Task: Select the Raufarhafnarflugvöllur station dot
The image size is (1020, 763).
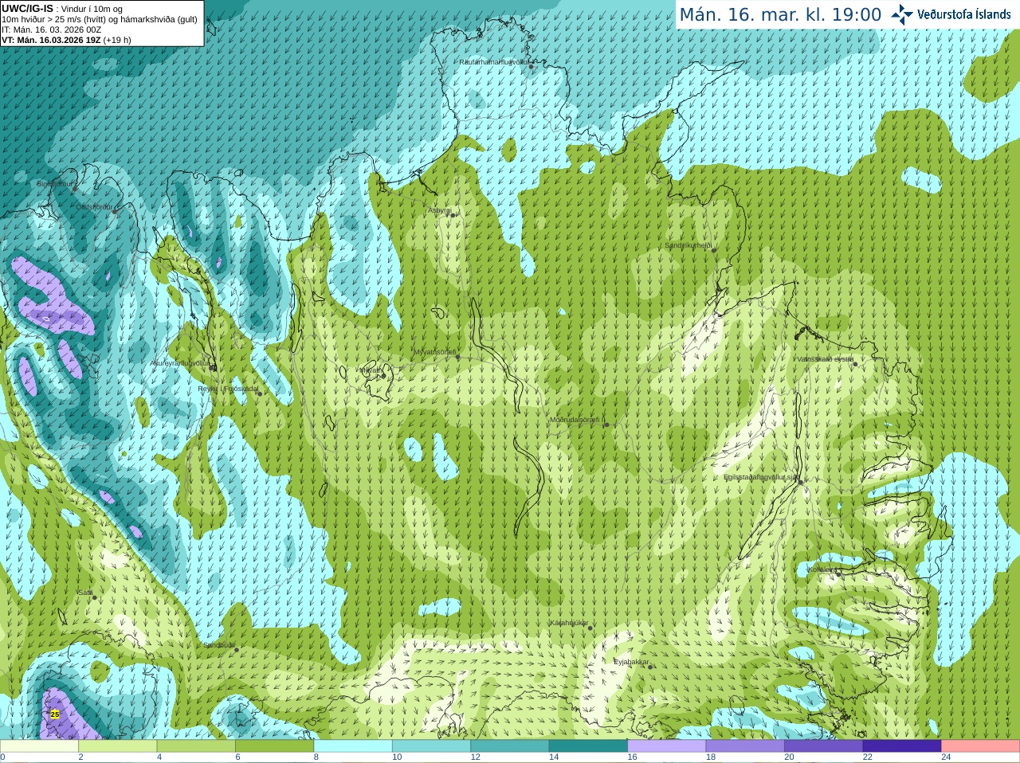Action: [532, 67]
